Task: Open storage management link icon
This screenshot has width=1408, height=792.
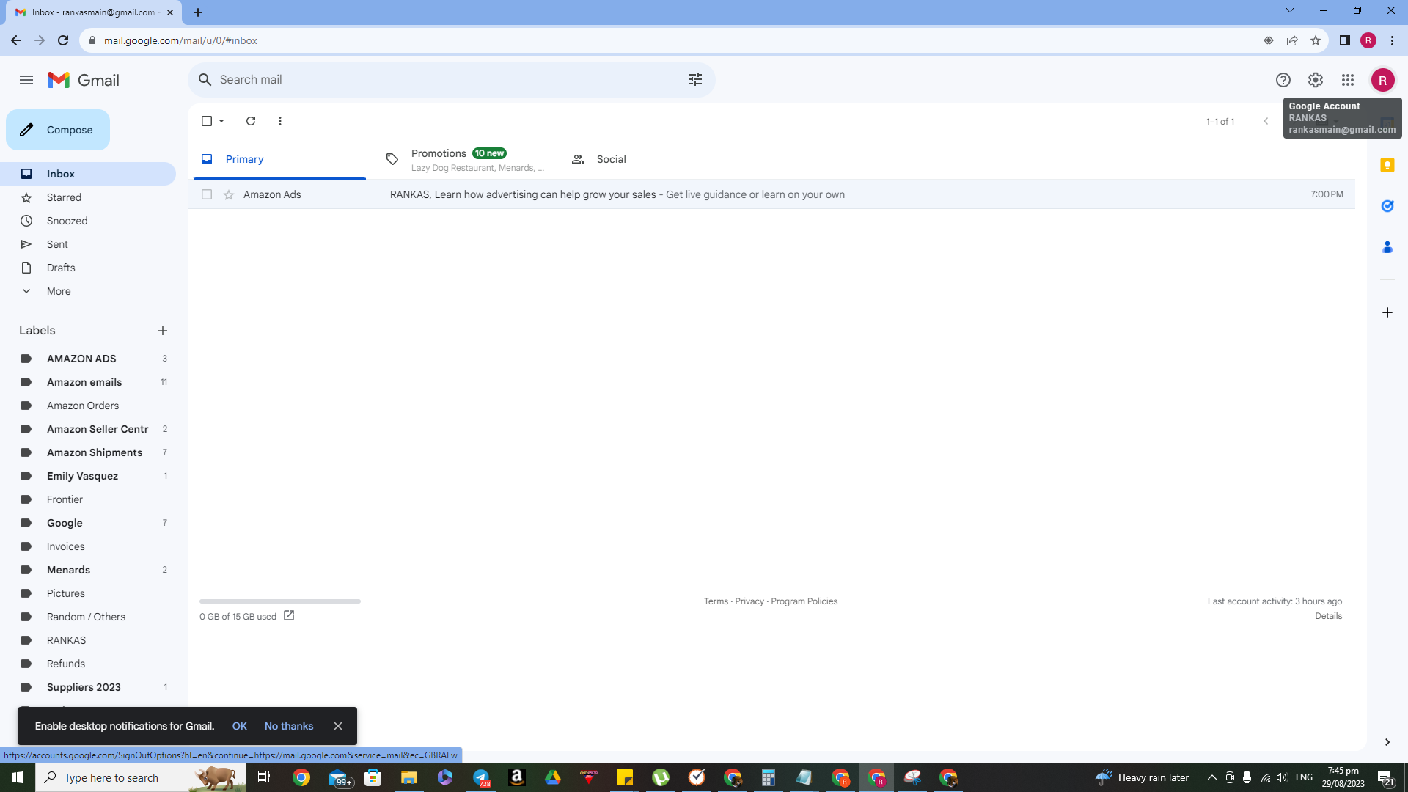Action: tap(289, 616)
